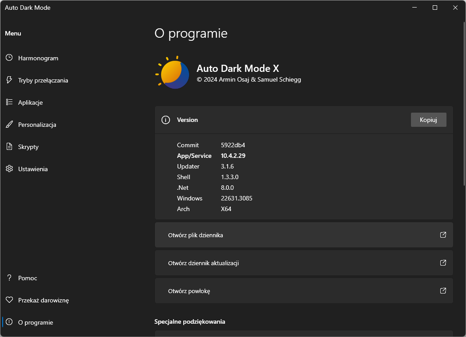The image size is (466, 337).
Task: Open the Aplikacje section
Action: click(x=30, y=102)
